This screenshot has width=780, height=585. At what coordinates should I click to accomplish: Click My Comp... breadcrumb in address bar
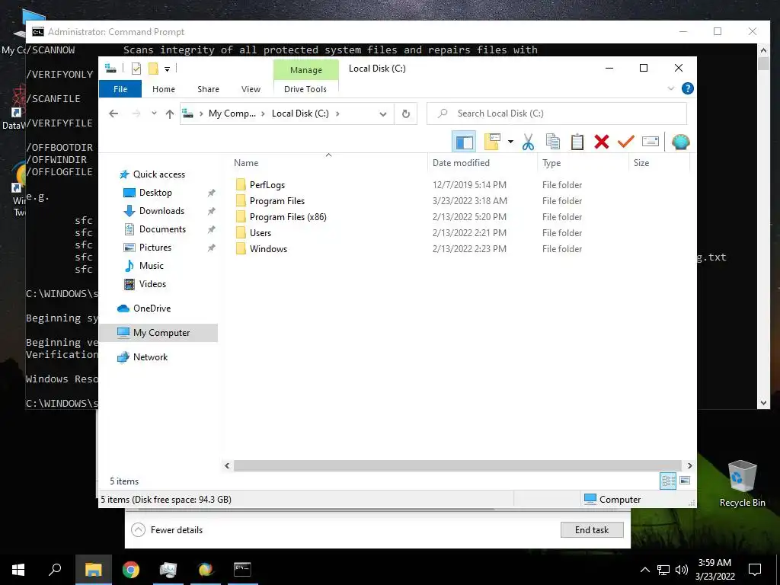coord(232,113)
